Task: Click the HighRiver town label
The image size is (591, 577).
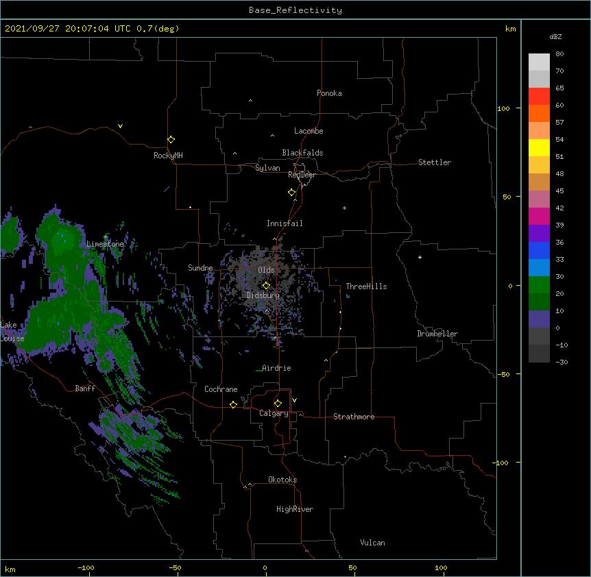Action: [x=295, y=509]
